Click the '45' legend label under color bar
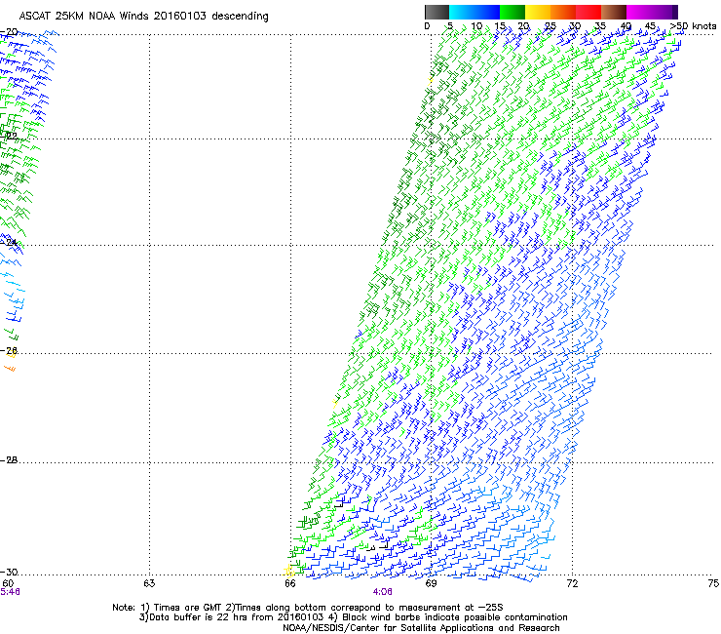 click(x=650, y=26)
